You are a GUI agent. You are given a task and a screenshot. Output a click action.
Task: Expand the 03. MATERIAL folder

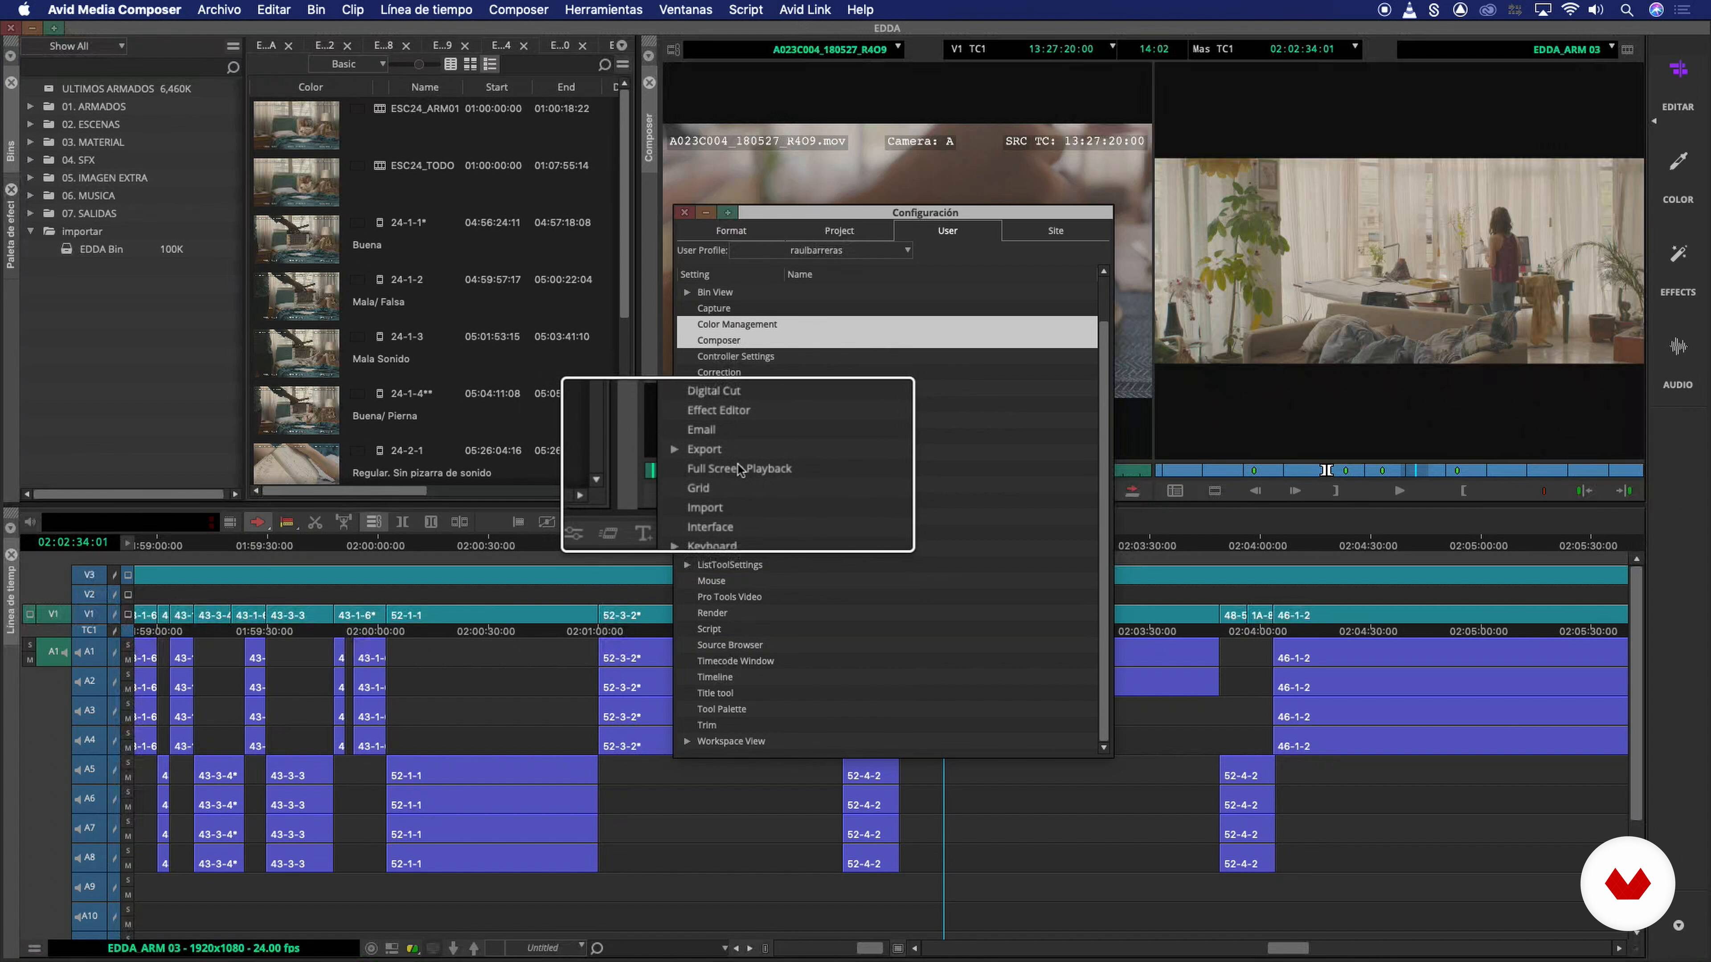(30, 142)
